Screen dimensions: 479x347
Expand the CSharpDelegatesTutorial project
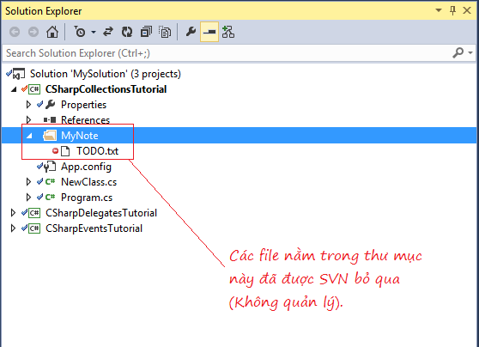pos(13,213)
